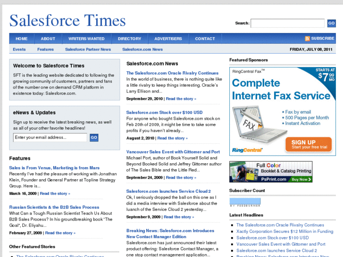Click the 'Subscriber Count' heading

(x=247, y=191)
